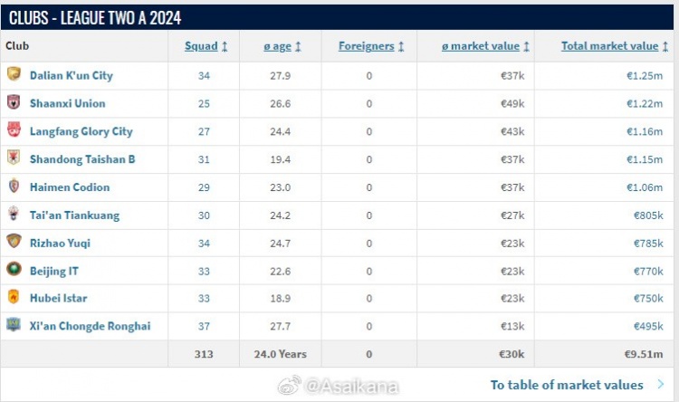Click the Haimen Codion club crest icon
The image size is (679, 402).
click(14, 187)
